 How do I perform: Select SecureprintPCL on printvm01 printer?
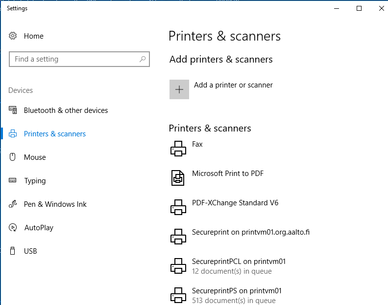click(x=239, y=261)
